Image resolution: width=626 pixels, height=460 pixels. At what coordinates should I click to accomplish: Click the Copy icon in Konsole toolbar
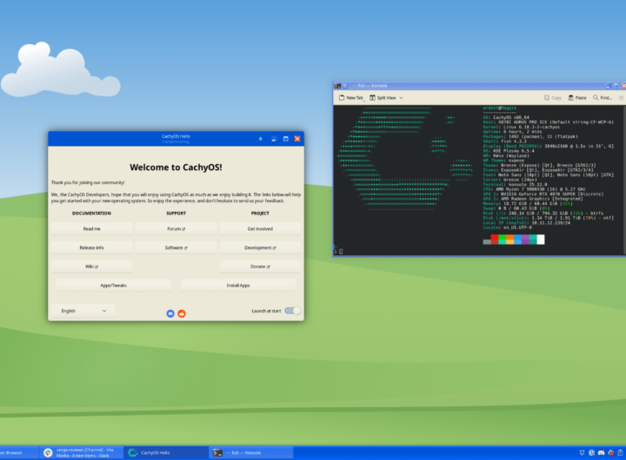[x=546, y=98]
